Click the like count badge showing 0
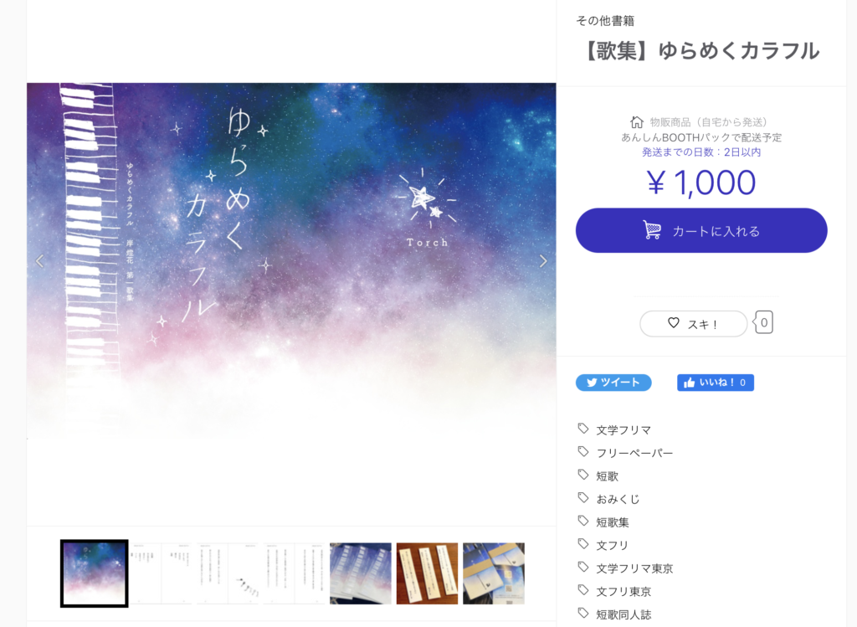 (x=763, y=322)
